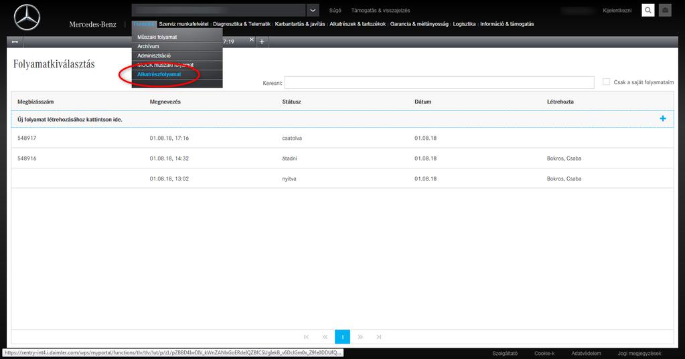685x359 pixels.
Task: Click the Mercedes-Benz star logo
Action: (27, 18)
